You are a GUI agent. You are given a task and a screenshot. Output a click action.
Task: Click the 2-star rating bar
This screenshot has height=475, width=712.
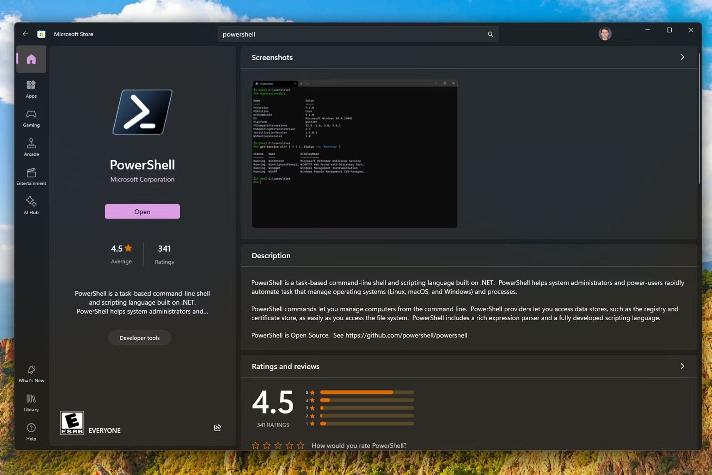pyautogui.click(x=367, y=416)
